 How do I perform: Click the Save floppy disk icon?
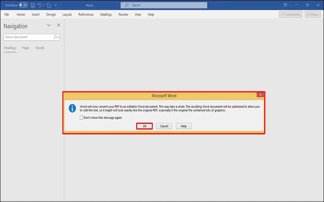tap(33, 5)
